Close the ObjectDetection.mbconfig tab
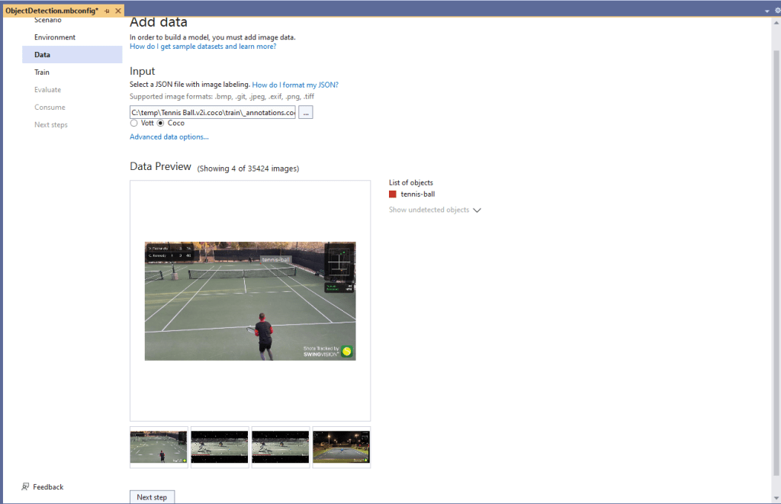 (118, 11)
